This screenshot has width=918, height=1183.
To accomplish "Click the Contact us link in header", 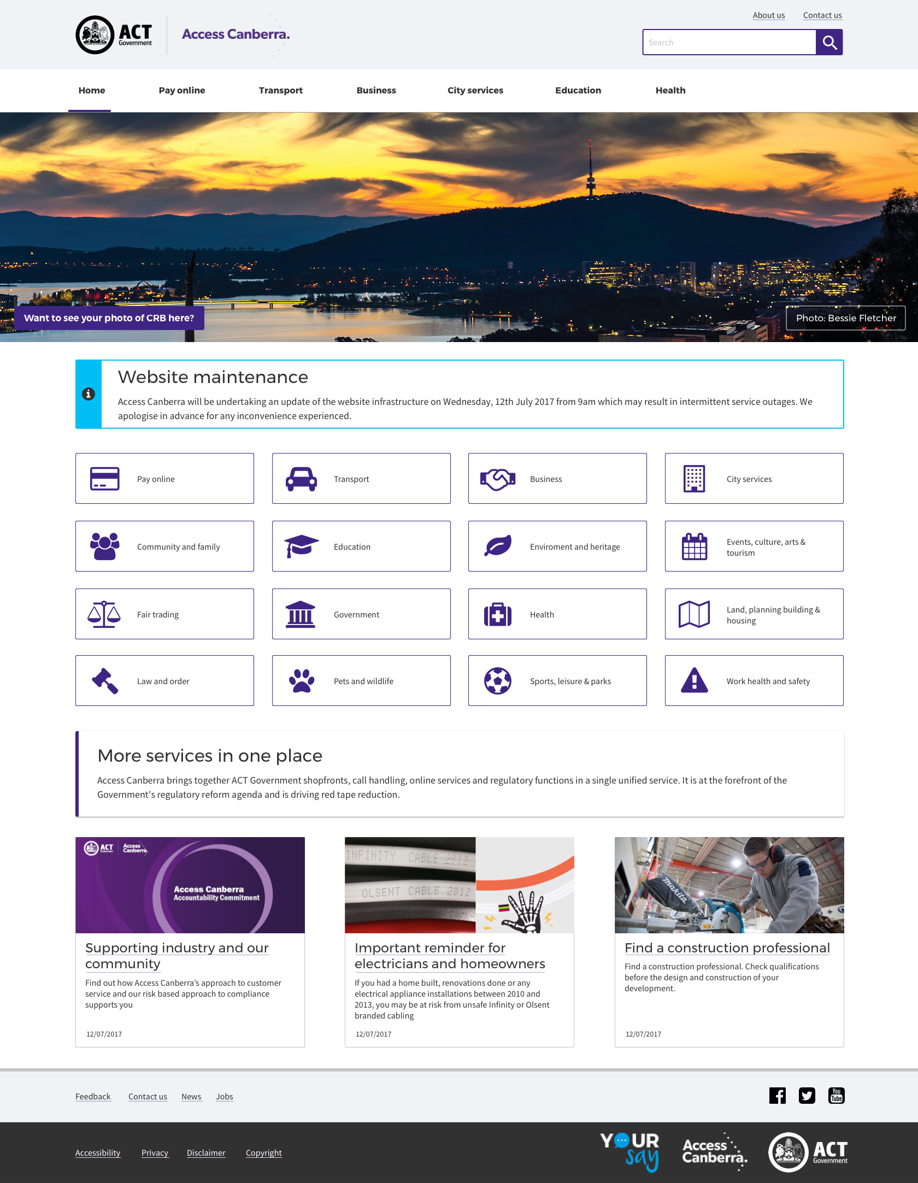I will [822, 15].
